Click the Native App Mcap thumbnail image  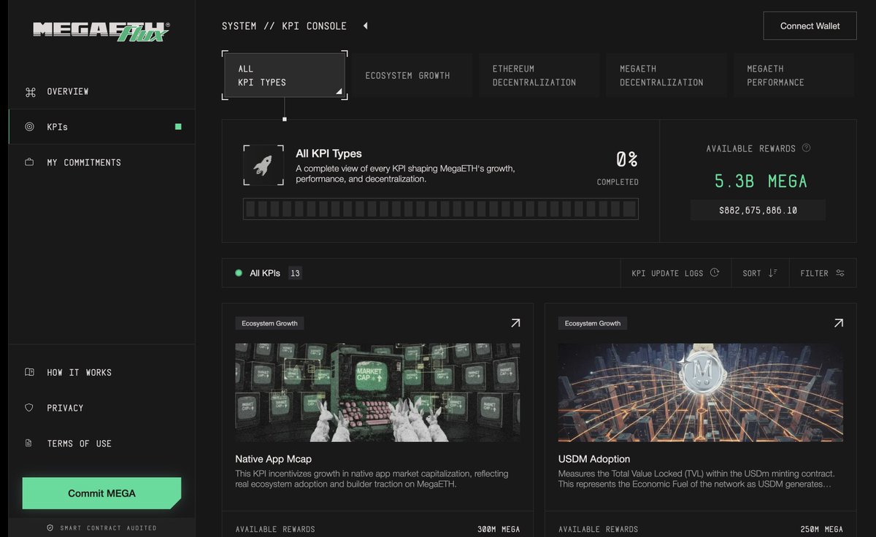pyautogui.click(x=377, y=393)
